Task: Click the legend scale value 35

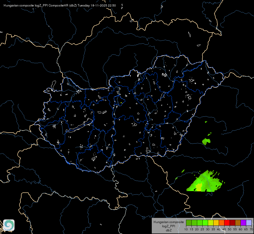Action: 213,230
